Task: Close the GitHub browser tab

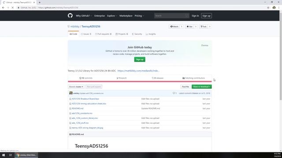Action: click(34, 3)
